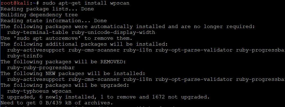Select the ruby-typhoeus package name
The width and height of the screenshot is (285, 107).
(x=28, y=91)
